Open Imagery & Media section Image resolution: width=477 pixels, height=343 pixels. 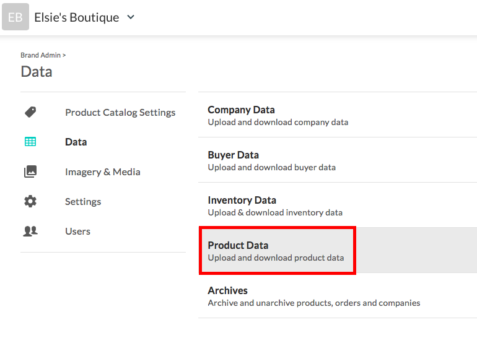pos(103,171)
